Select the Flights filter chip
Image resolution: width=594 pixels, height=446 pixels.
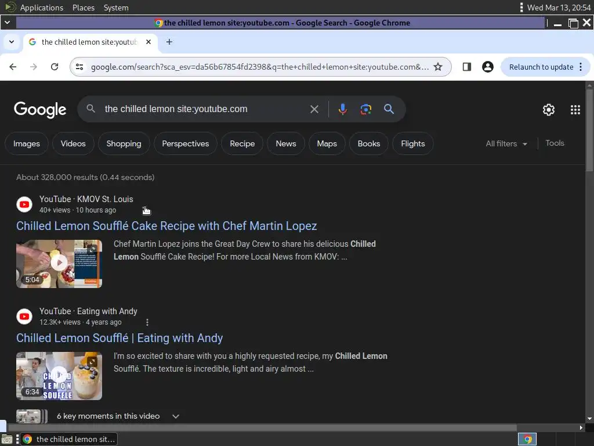point(413,143)
